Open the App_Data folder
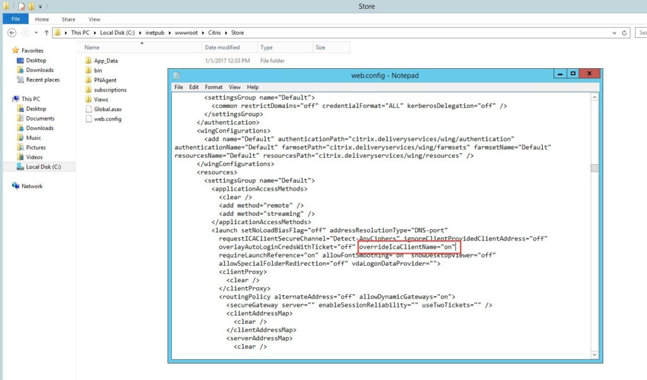The height and width of the screenshot is (380, 647). 106,61
